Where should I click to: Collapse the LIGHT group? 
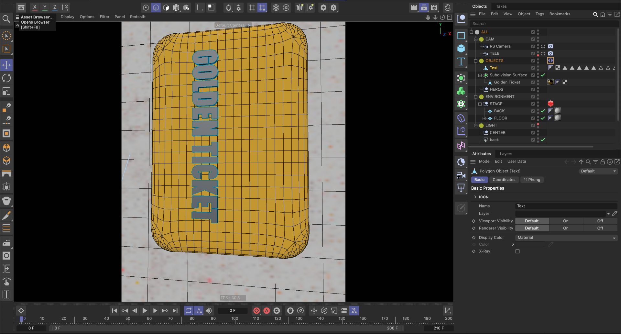[476, 126]
